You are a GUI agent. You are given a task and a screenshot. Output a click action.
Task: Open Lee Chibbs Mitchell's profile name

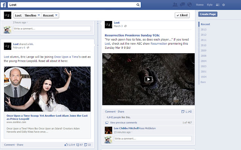pos(126,128)
